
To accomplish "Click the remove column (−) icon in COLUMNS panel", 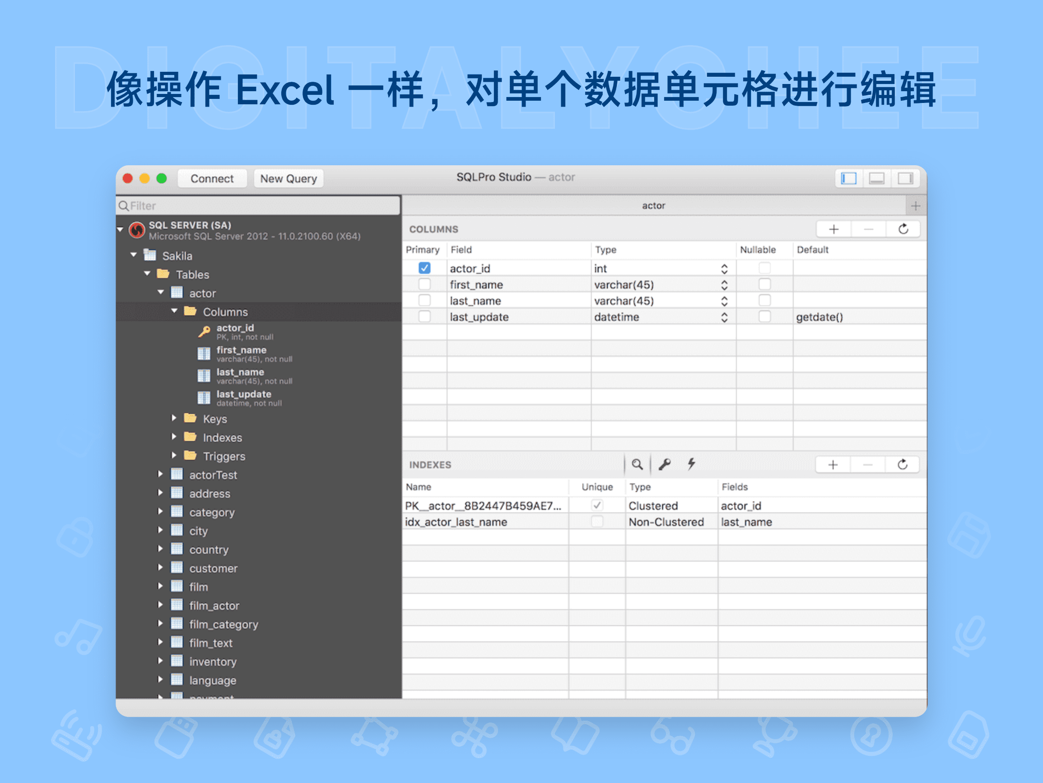I will coord(868,229).
